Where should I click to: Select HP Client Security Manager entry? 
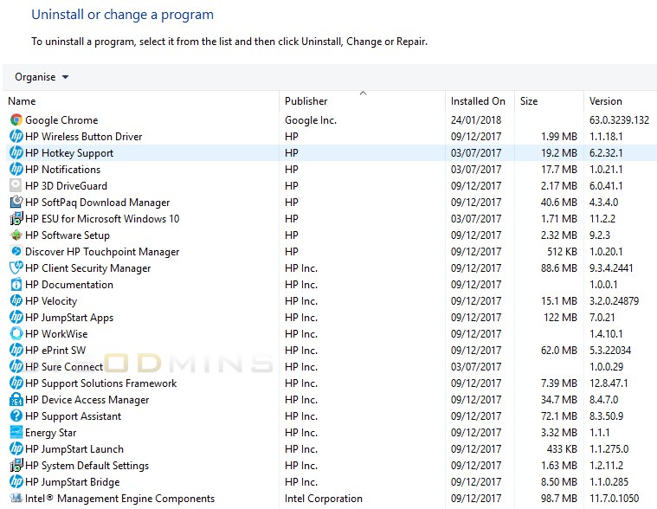(88, 268)
